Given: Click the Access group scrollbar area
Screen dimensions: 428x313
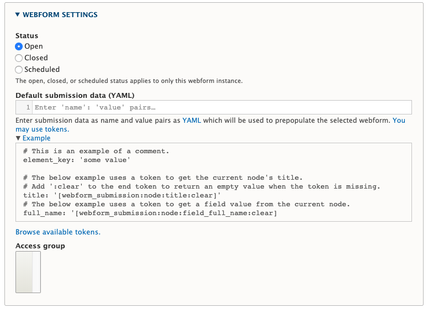Looking at the screenshot, I should click(36, 272).
